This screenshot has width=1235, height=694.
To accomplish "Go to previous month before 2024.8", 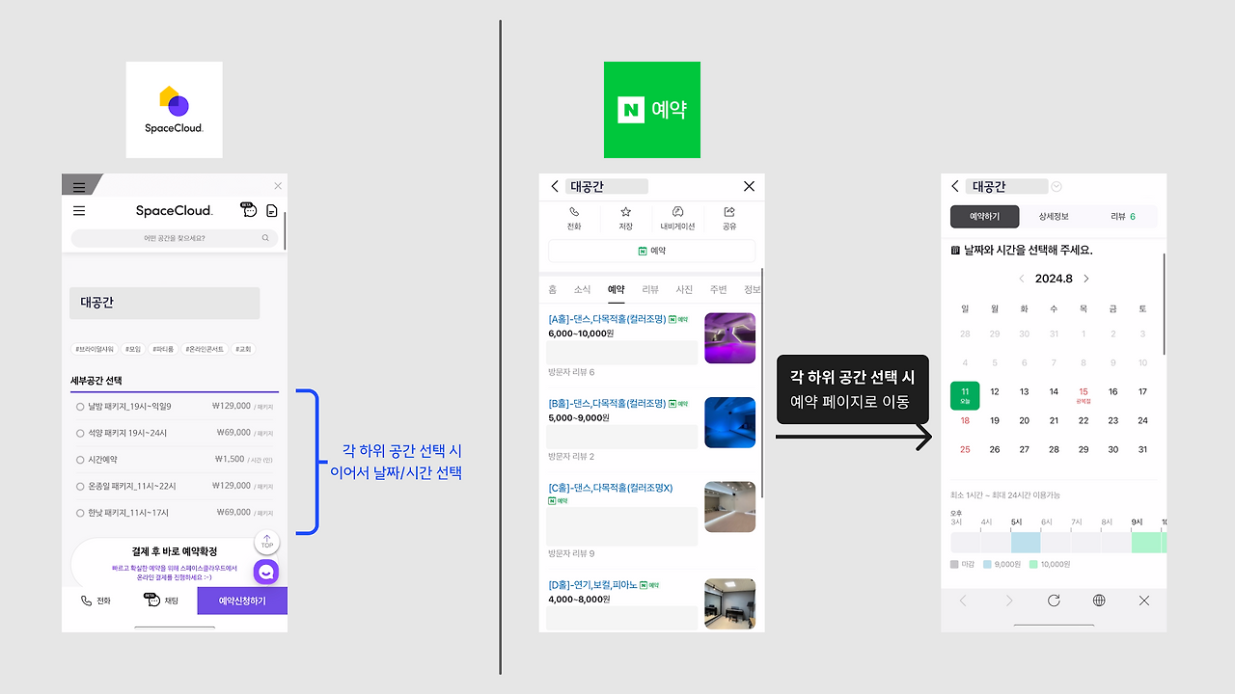I will click(x=1023, y=279).
